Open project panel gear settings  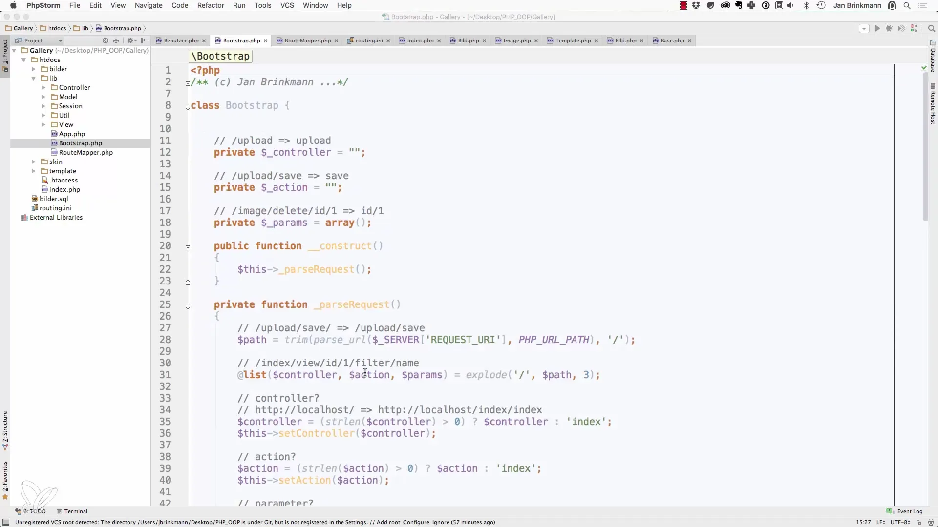pos(130,41)
